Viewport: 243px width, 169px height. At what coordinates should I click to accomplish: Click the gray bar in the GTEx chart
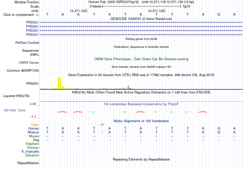128,87
